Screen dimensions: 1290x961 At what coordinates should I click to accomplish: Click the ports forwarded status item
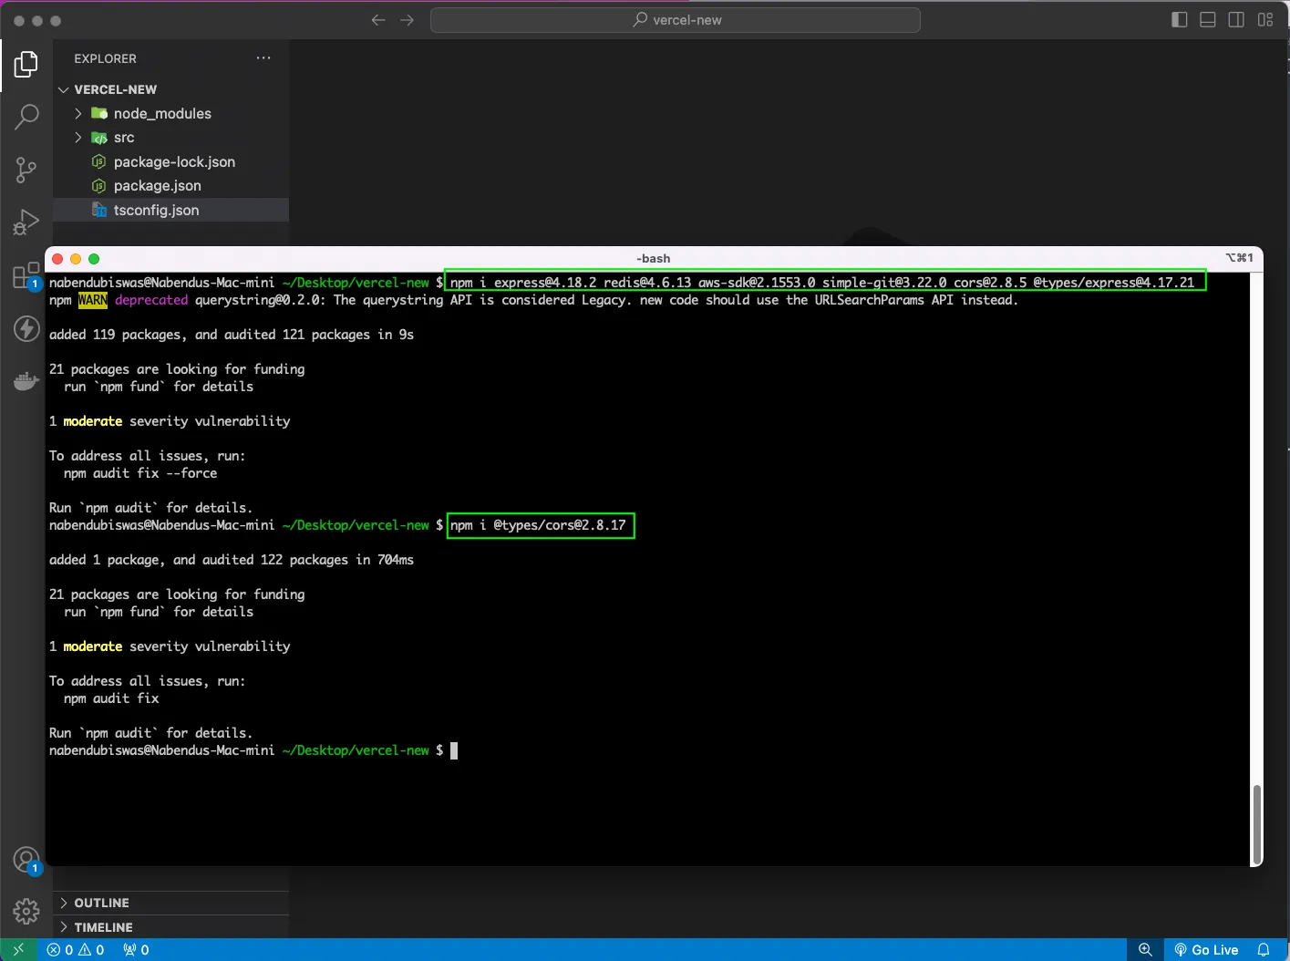(x=136, y=950)
